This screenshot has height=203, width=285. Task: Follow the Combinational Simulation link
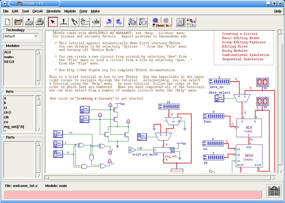pos(246,55)
